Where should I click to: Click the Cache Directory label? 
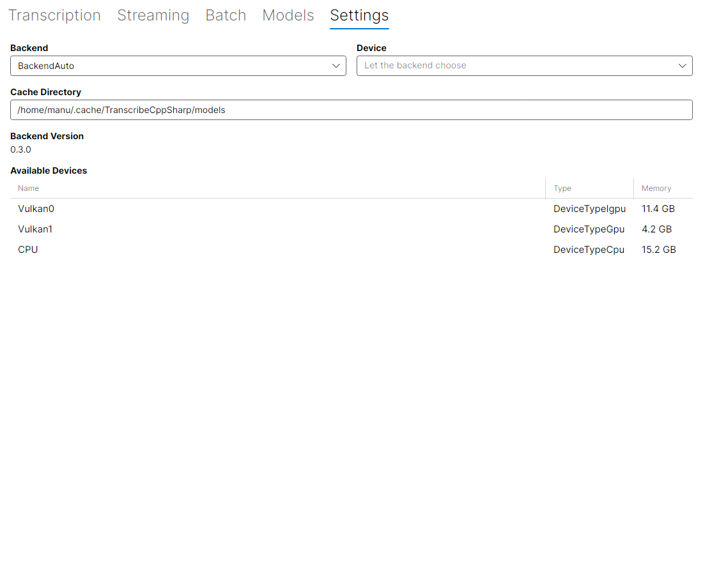(x=46, y=93)
